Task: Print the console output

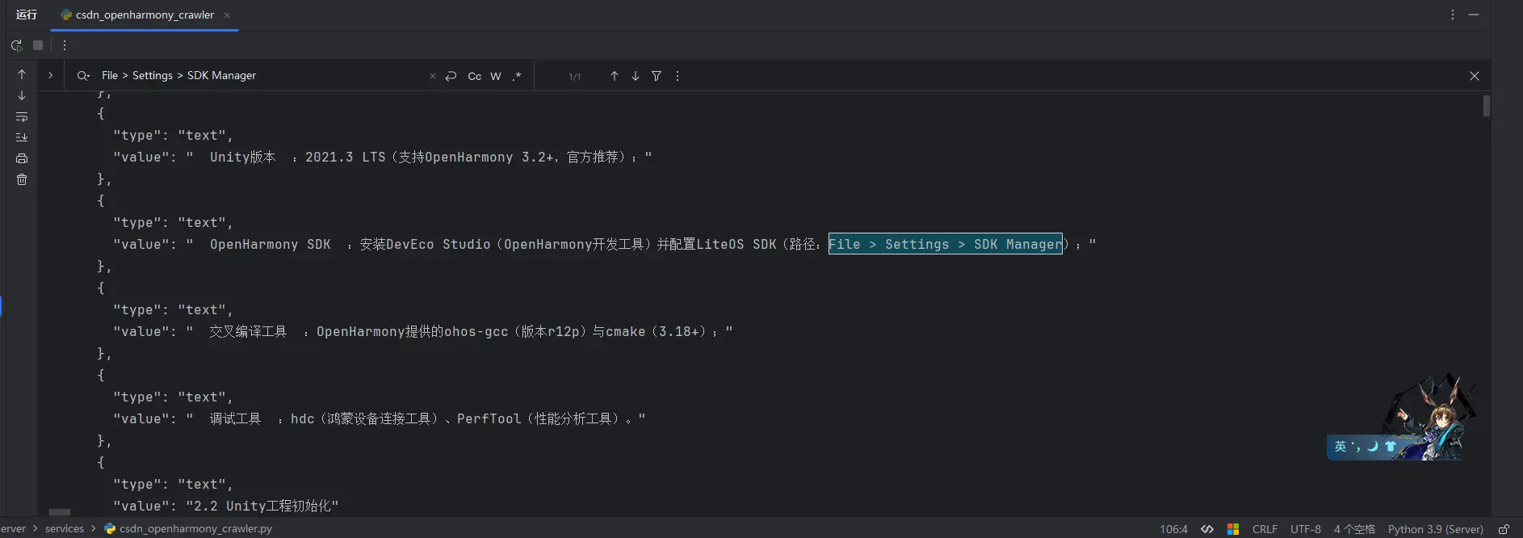Action: tap(22, 158)
